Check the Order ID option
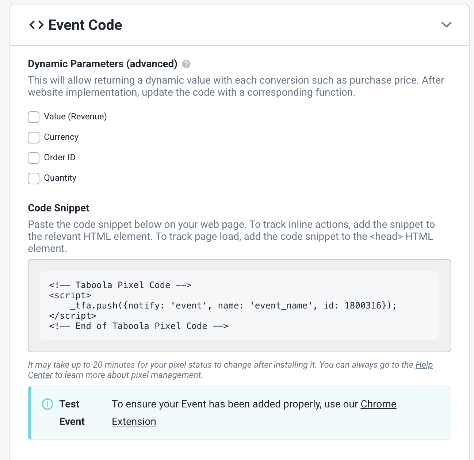 click(x=34, y=158)
